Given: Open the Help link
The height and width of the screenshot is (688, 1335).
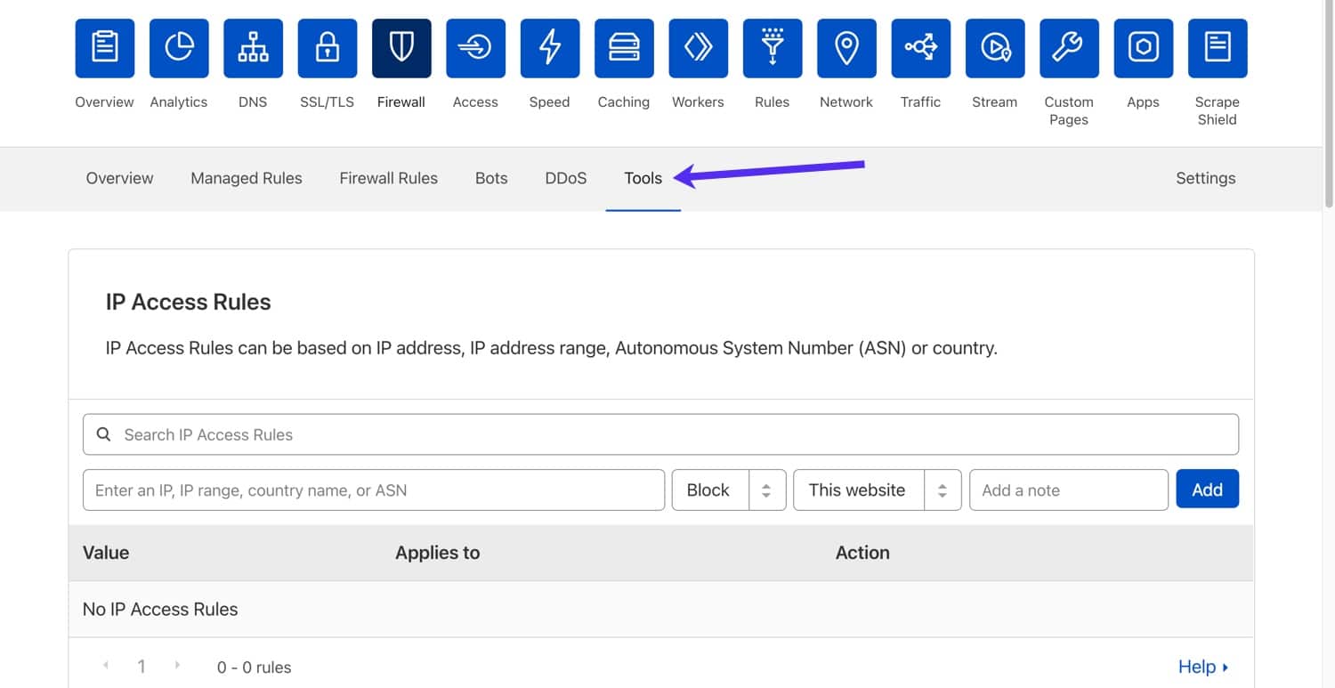Looking at the screenshot, I should click(1202, 667).
